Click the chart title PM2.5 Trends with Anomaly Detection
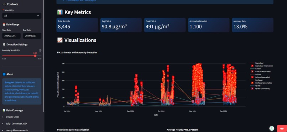Image resolution: width=287 pixels, height=132 pixels. tap(77, 52)
